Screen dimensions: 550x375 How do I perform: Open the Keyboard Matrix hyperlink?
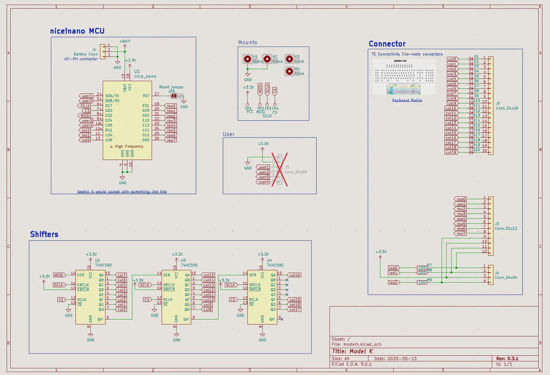pos(407,100)
